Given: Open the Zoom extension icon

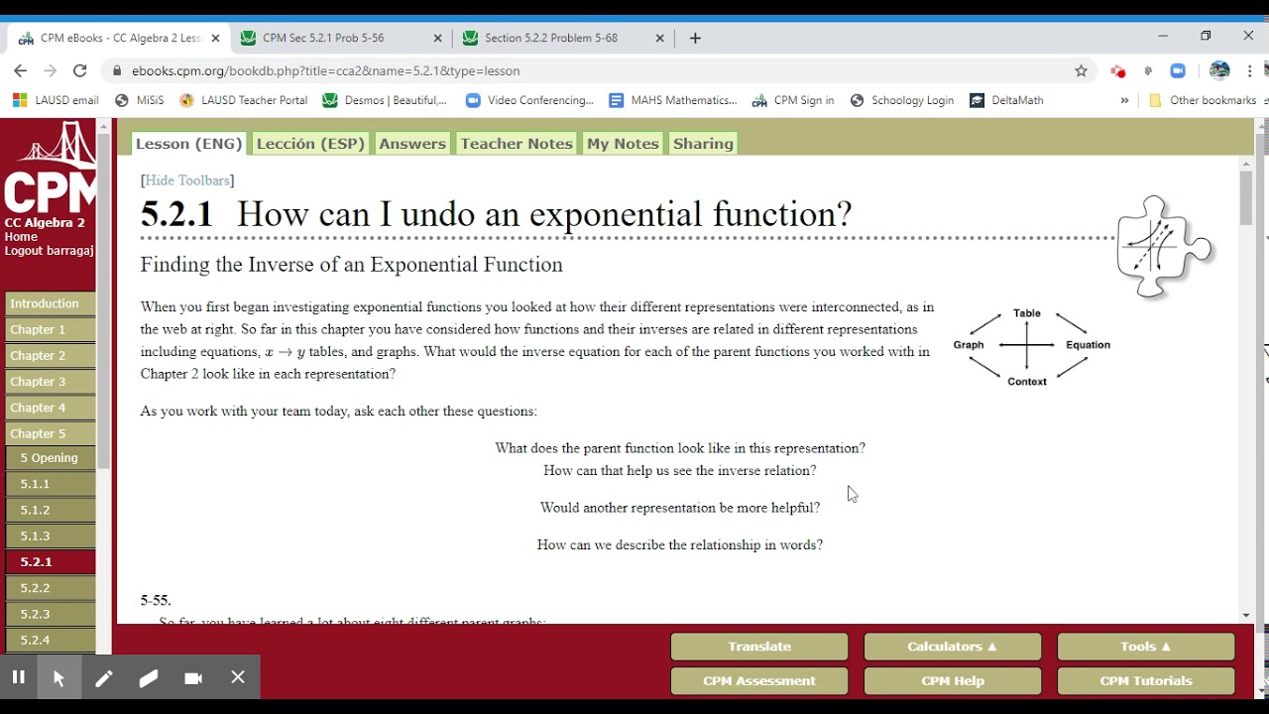Looking at the screenshot, I should 1178,70.
